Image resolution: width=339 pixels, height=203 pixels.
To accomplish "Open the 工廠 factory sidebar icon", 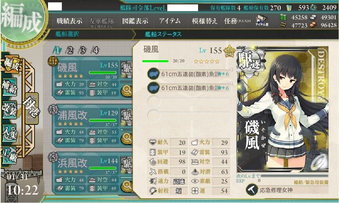I will (x=10, y=155).
